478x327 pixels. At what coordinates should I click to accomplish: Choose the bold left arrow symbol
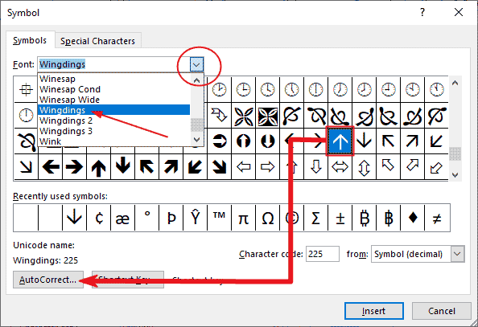click(x=51, y=166)
